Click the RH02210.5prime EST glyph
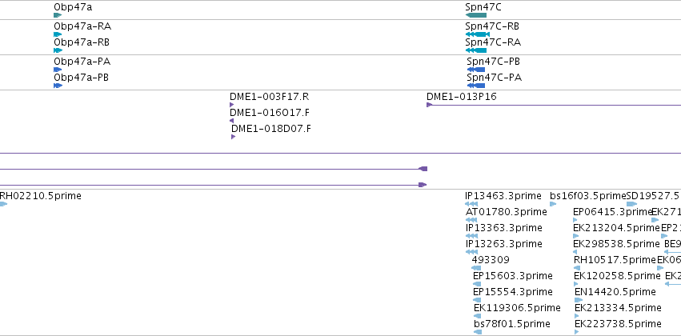This screenshot has height=336, width=681. [3, 204]
